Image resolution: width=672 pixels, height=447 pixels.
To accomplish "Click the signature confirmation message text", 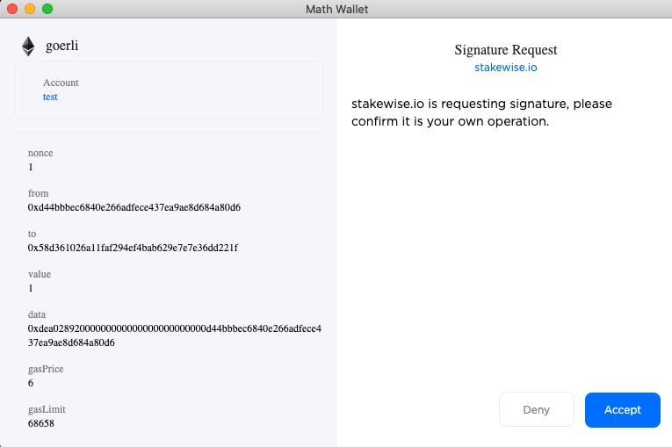I will click(481, 112).
